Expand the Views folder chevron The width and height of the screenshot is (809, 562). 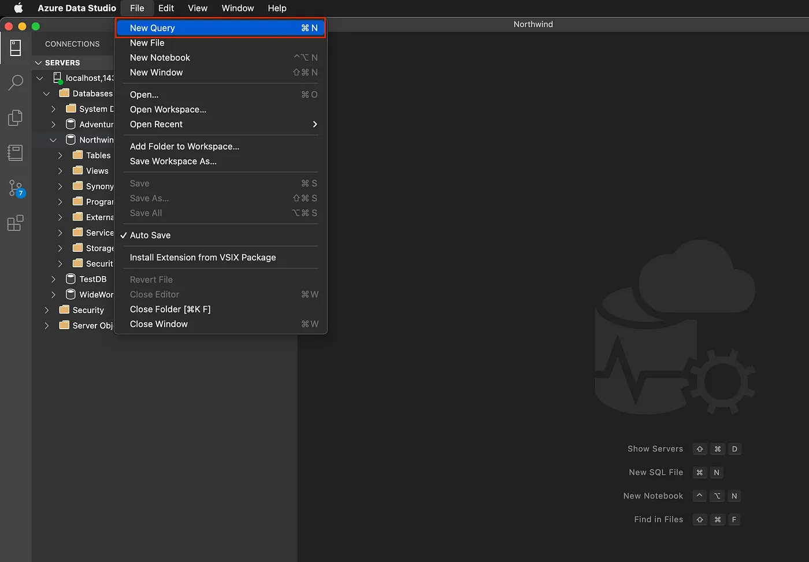click(x=60, y=171)
